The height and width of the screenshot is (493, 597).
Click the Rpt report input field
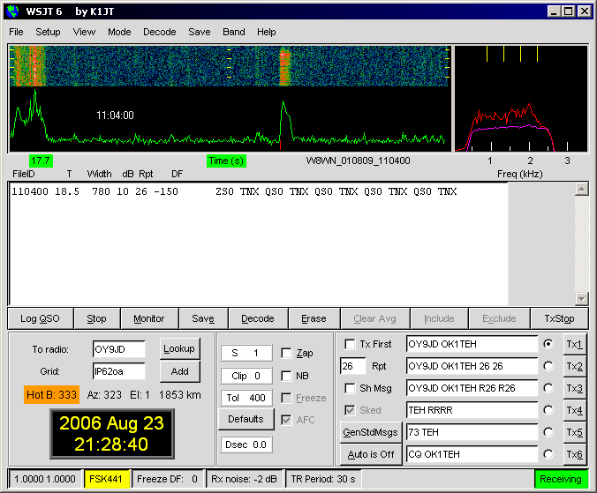point(353,366)
